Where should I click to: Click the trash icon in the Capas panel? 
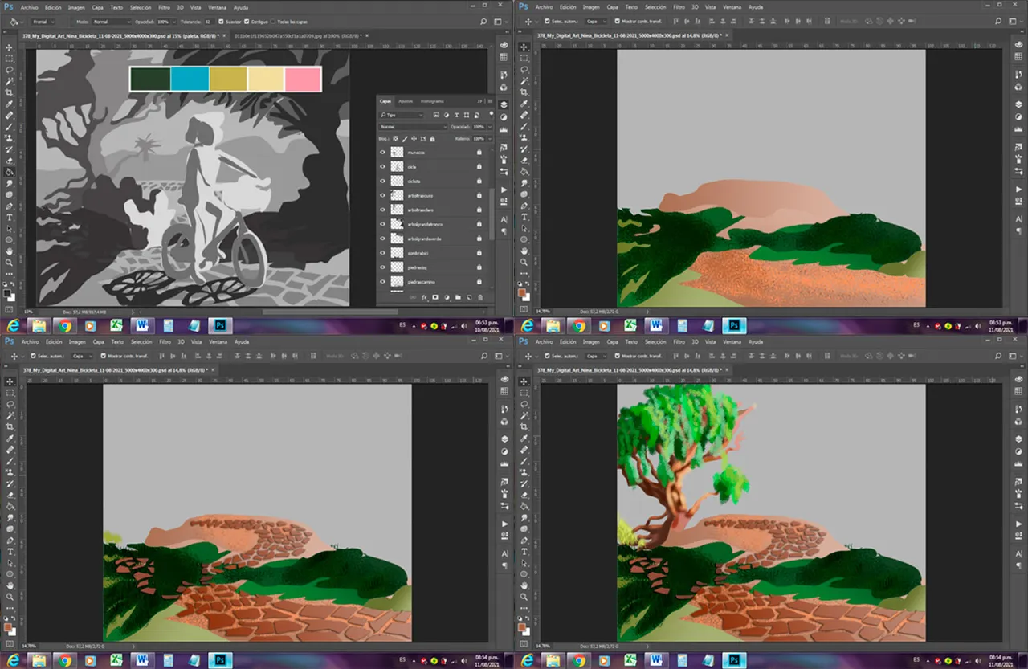tap(480, 297)
